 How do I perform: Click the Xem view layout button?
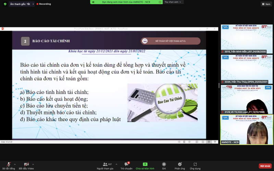(x=266, y=4)
